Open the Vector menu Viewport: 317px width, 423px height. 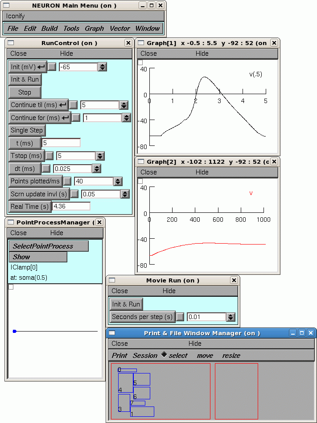point(119,28)
